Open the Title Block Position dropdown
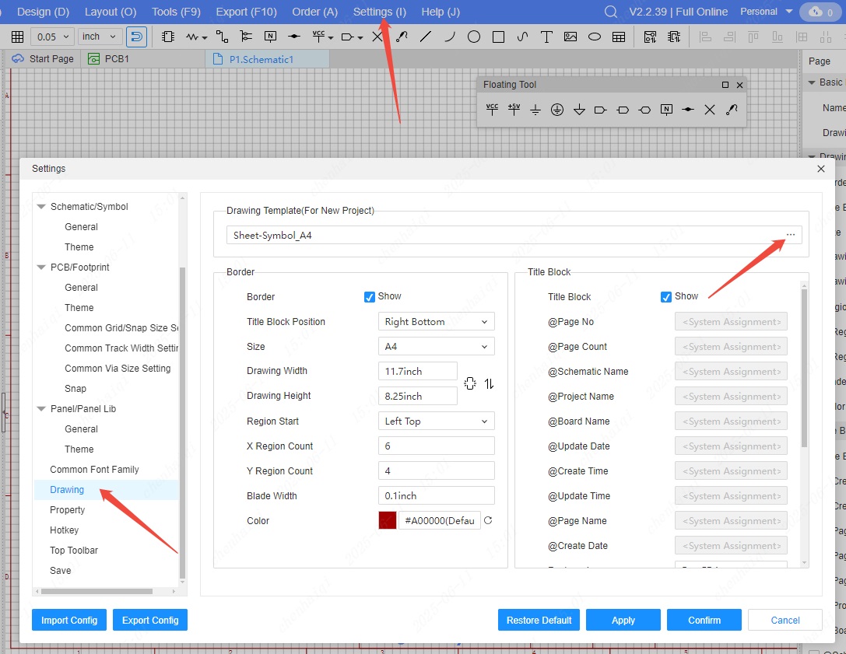Screen dimensions: 846x654 tap(436, 322)
